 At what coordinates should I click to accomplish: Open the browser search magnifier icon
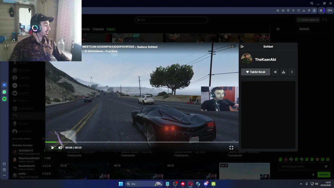point(312,3)
